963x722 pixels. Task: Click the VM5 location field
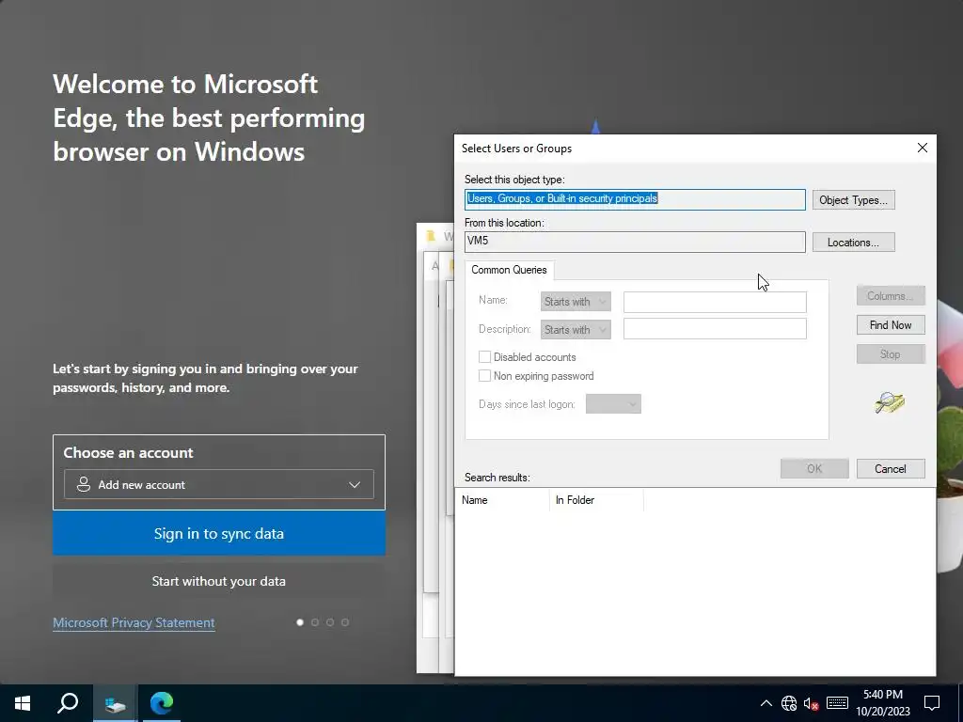click(x=635, y=242)
